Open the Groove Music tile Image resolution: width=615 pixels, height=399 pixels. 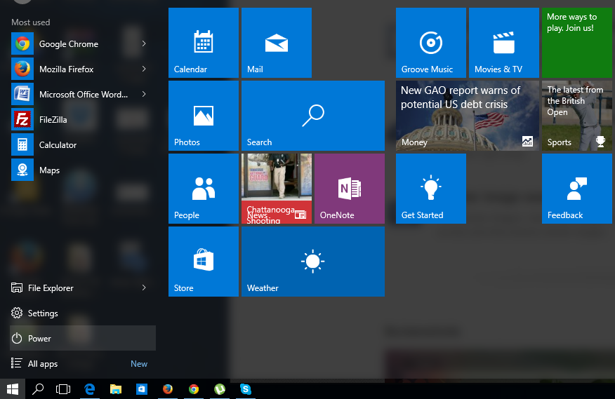(x=431, y=43)
